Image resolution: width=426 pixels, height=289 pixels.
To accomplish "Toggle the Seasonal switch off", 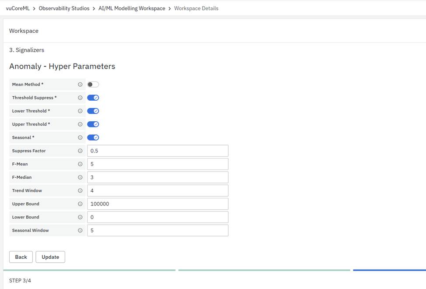I will click(x=93, y=137).
